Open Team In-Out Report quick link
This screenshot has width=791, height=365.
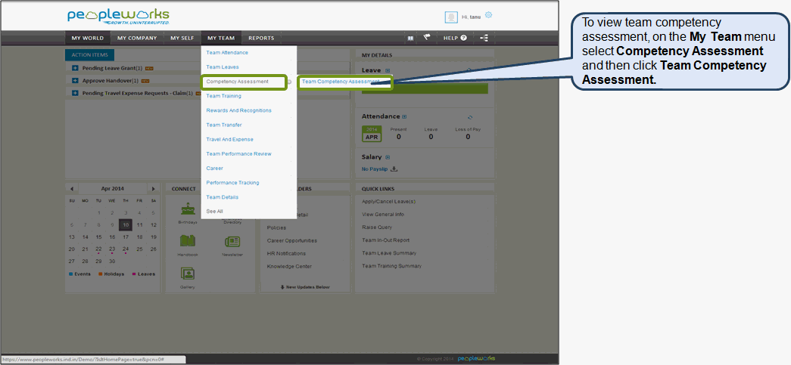(386, 240)
